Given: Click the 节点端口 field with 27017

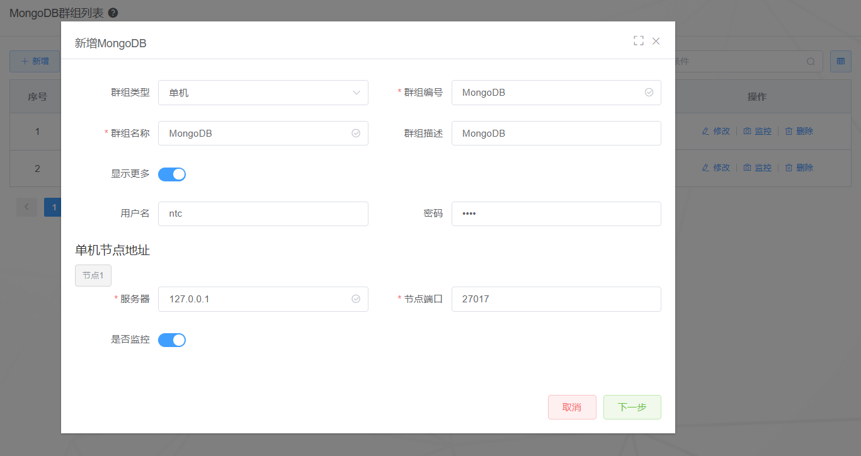Looking at the screenshot, I should click(556, 299).
